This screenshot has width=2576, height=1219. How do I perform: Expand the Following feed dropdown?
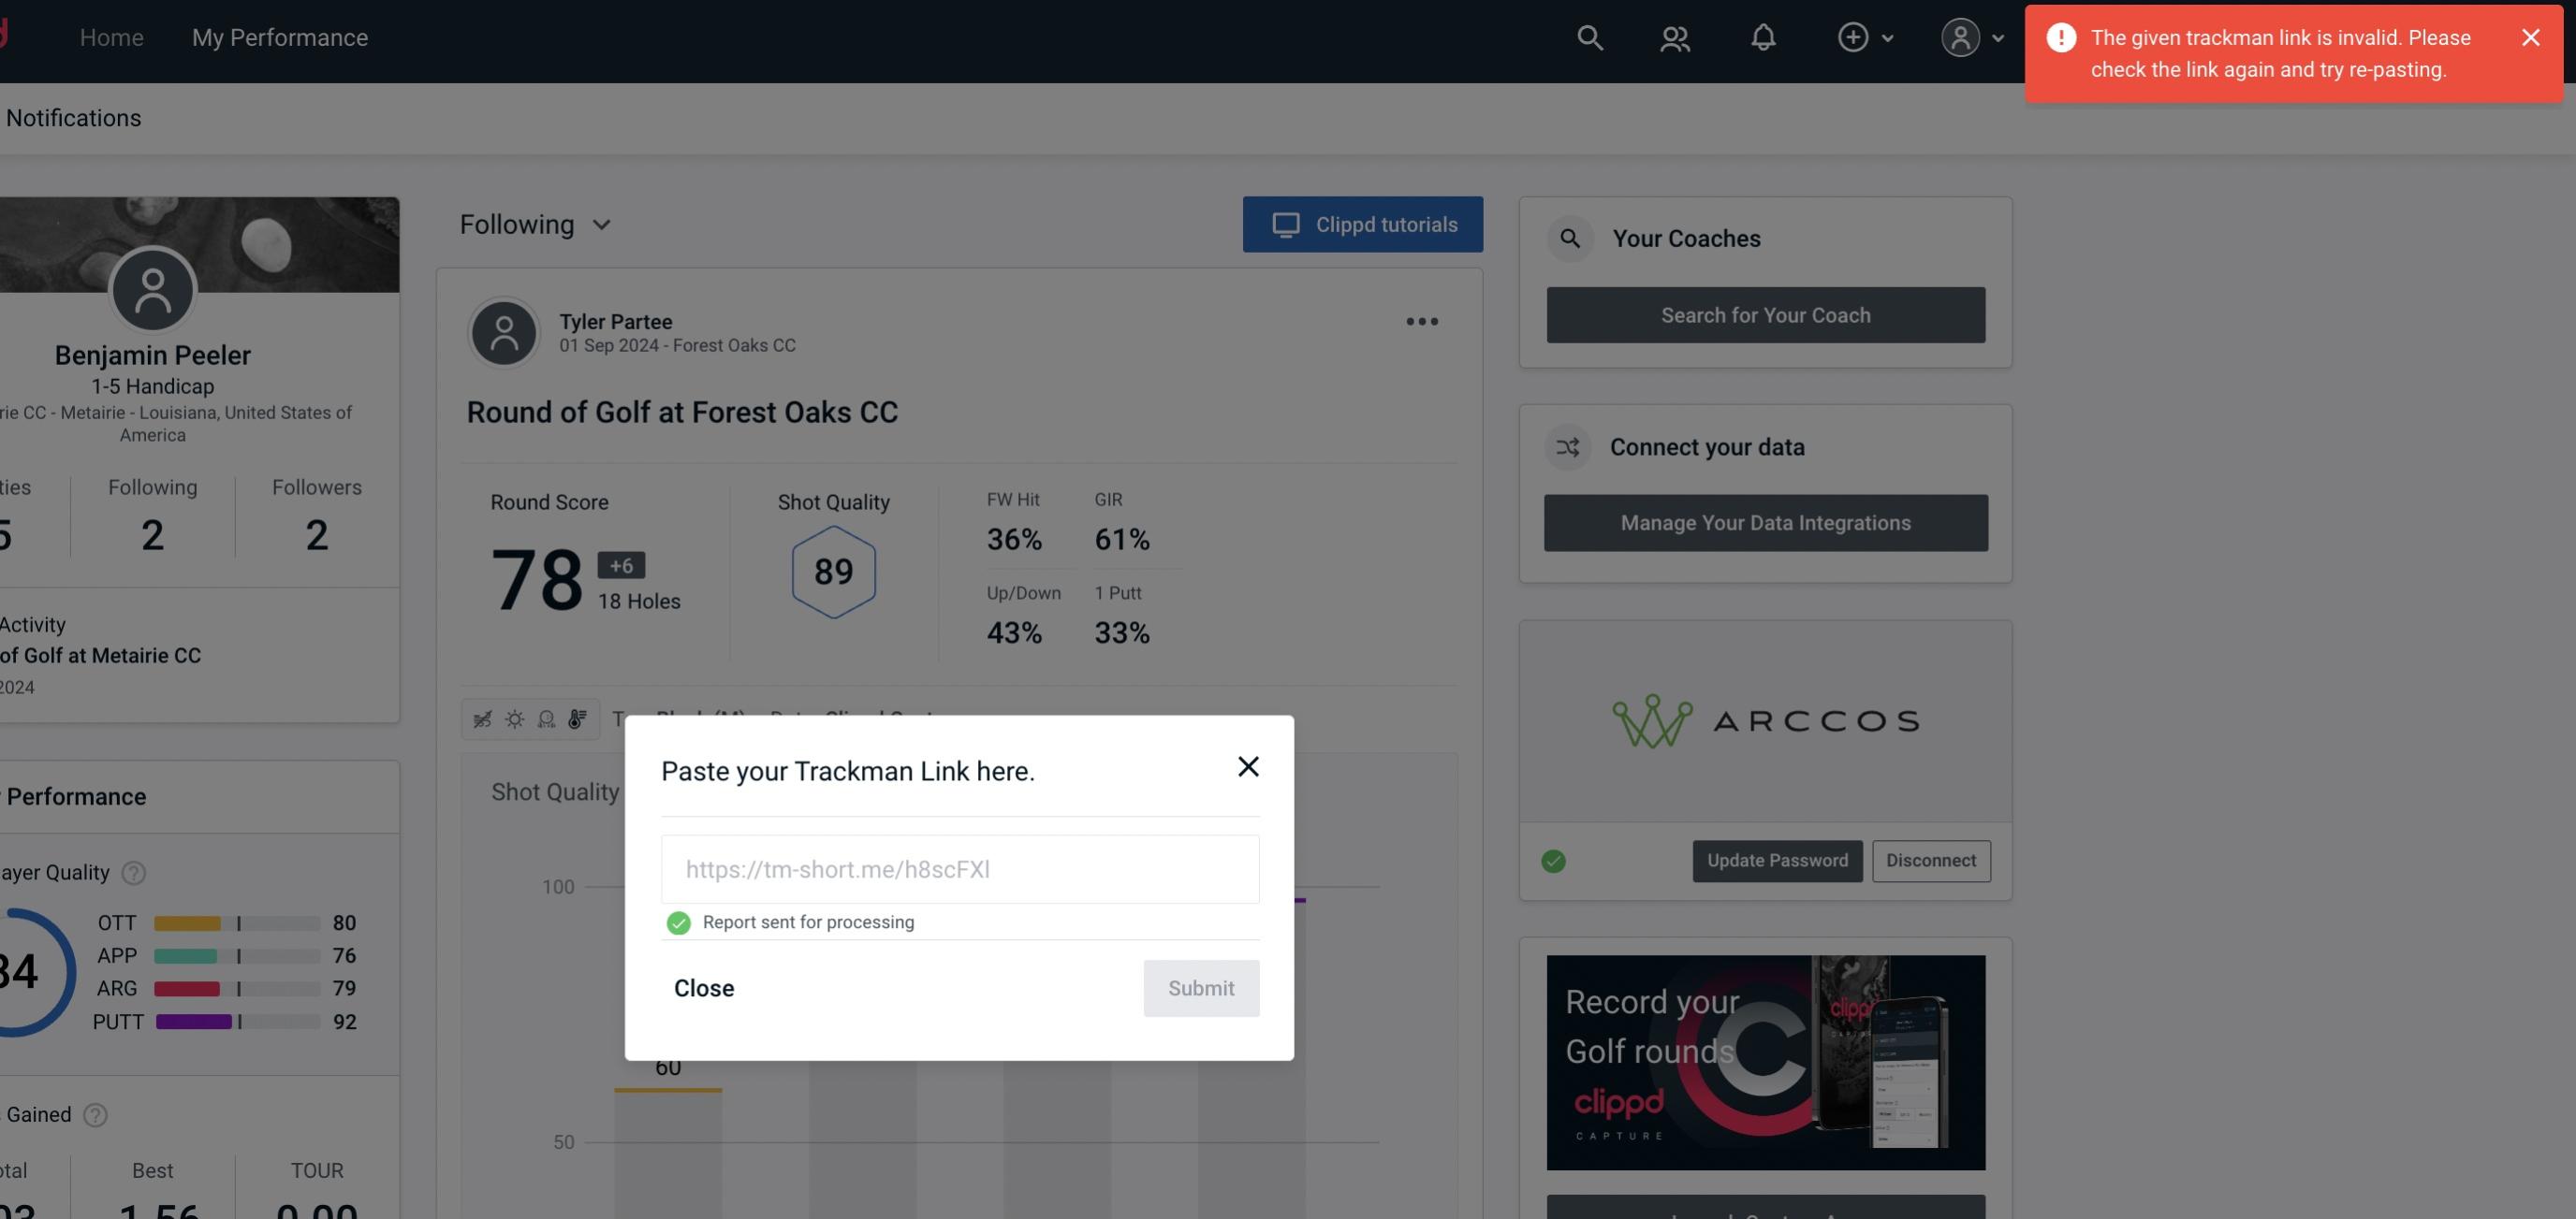(x=535, y=224)
